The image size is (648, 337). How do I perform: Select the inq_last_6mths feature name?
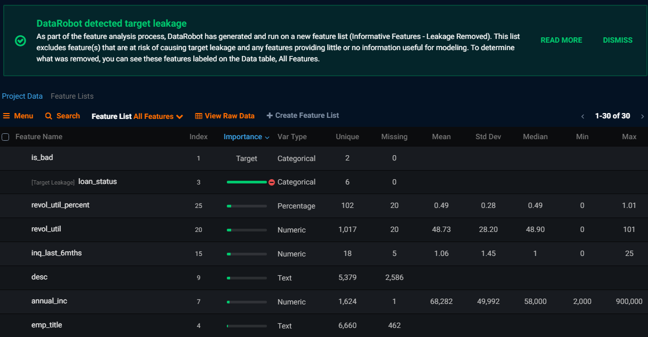click(57, 253)
